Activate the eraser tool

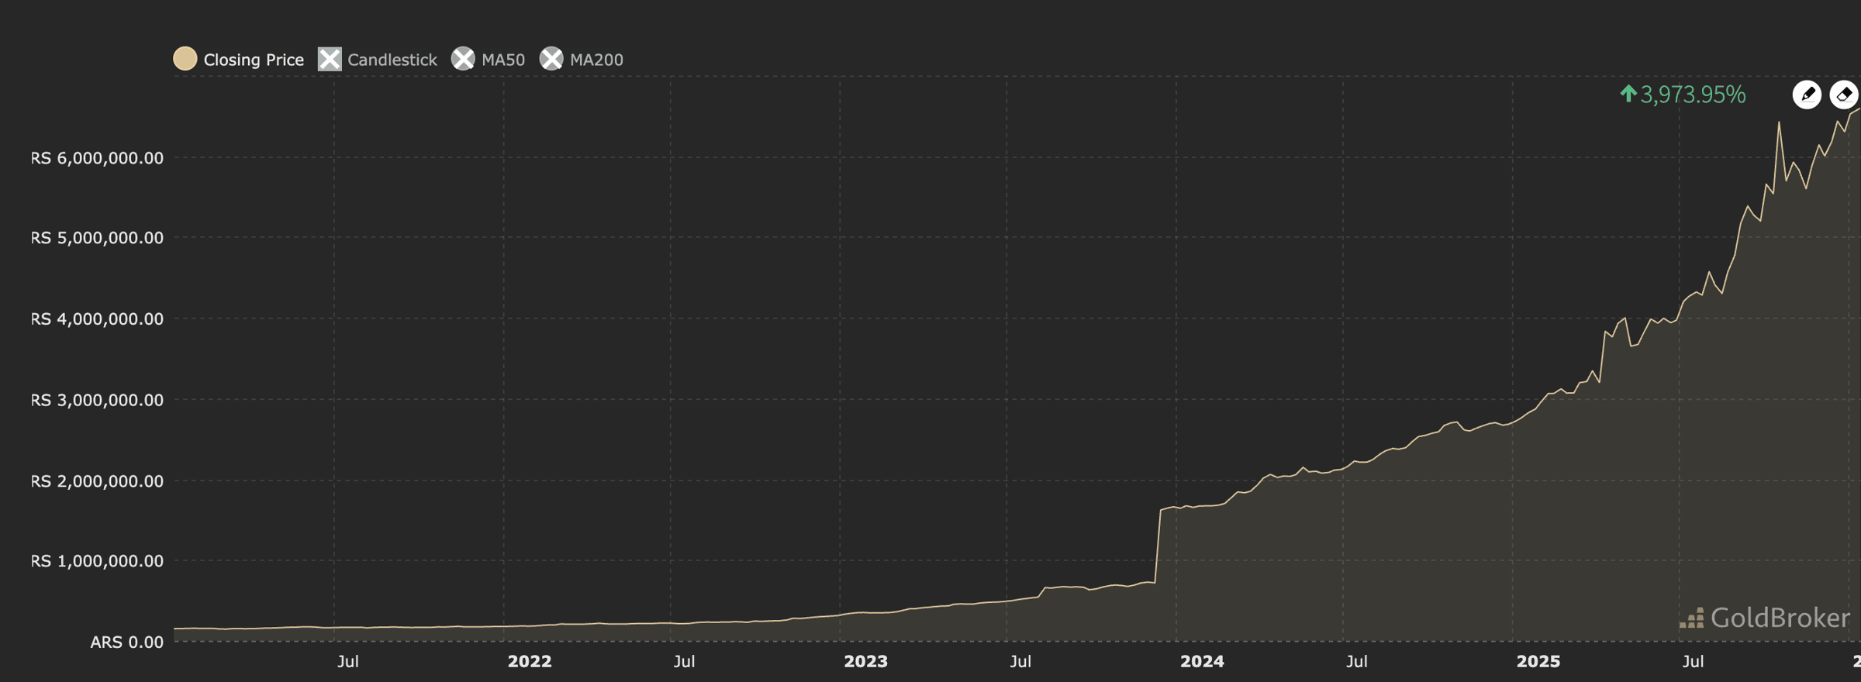tap(1844, 95)
